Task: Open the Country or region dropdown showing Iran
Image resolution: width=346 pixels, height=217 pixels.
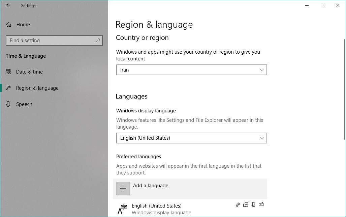Action: [x=192, y=70]
